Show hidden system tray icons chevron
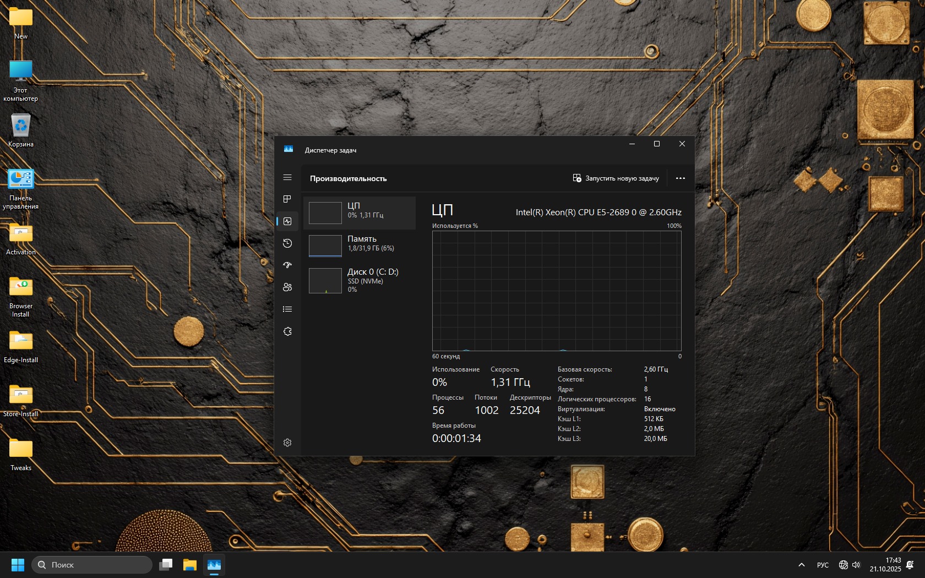 click(x=801, y=565)
